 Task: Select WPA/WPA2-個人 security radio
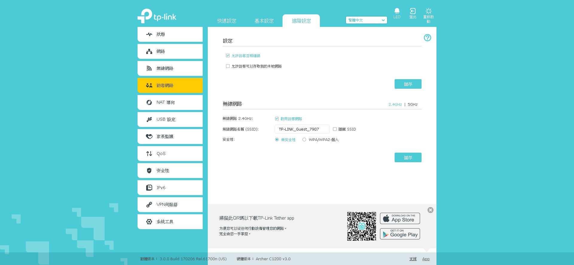(x=304, y=140)
